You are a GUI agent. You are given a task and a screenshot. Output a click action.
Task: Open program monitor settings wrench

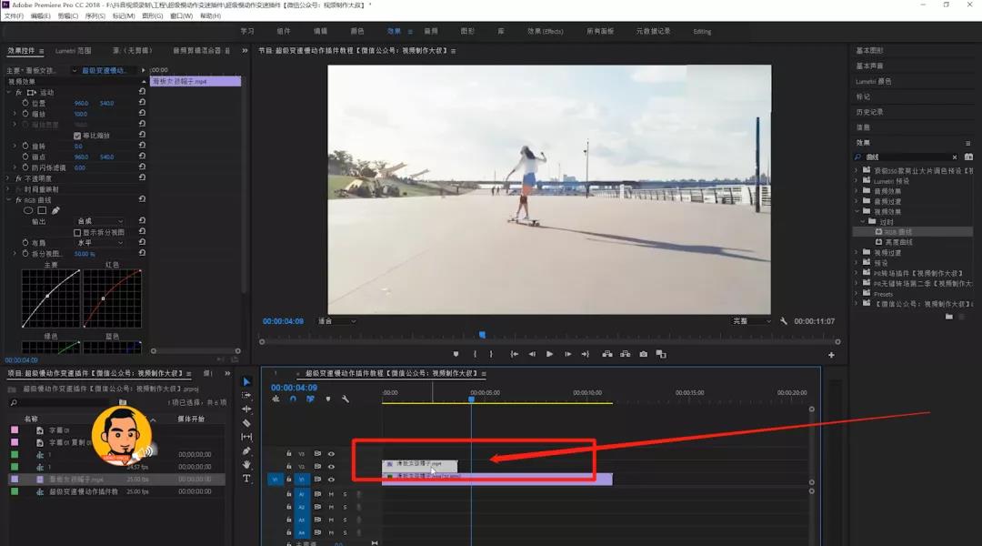click(x=783, y=321)
